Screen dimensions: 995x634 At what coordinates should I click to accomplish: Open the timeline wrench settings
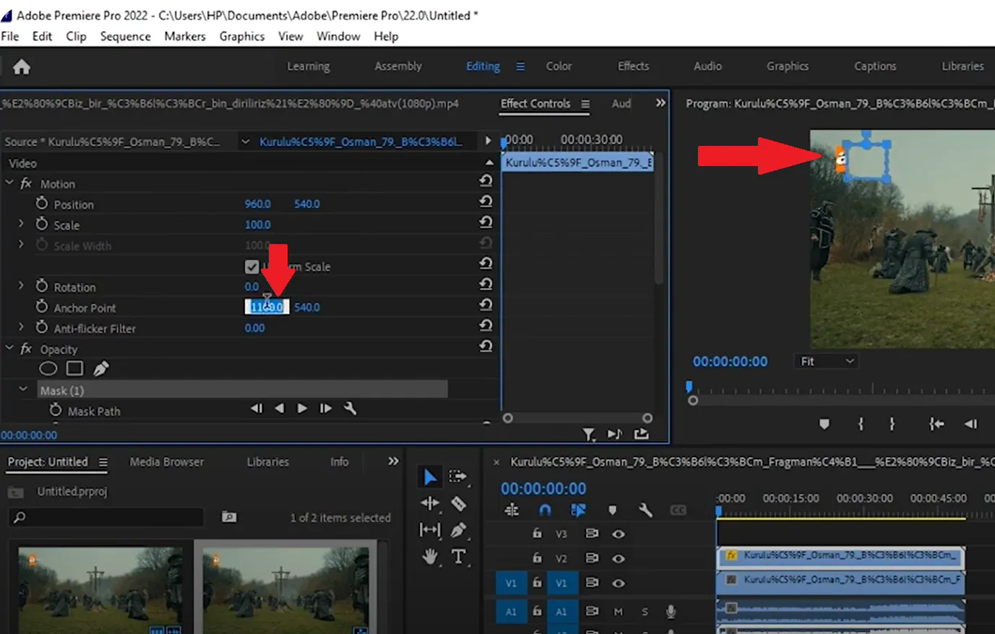[645, 511]
